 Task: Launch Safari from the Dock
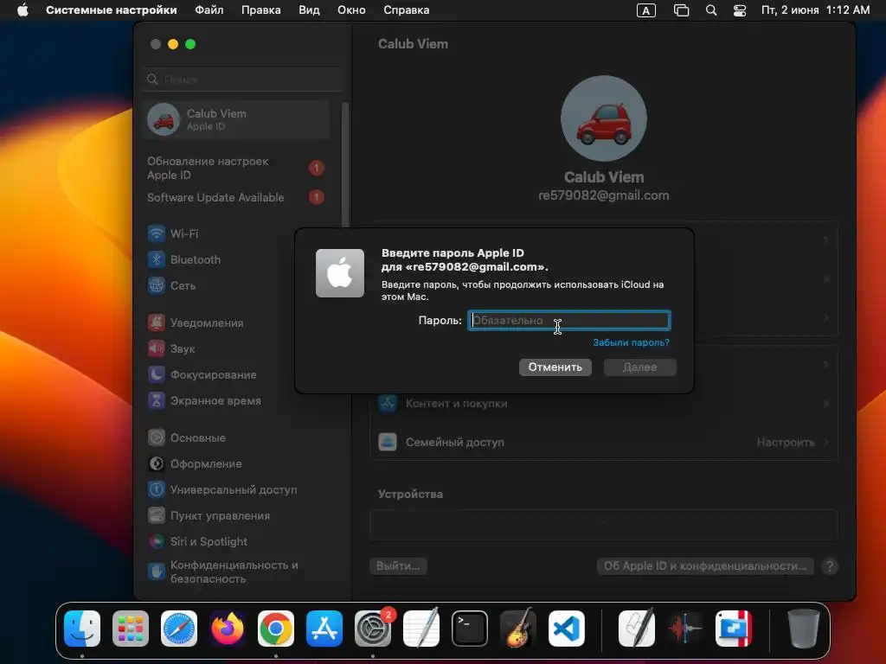point(179,629)
